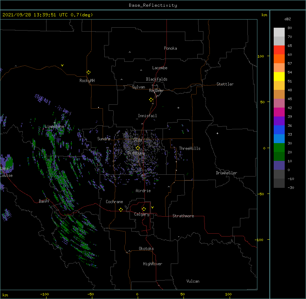Viewport: 306px width, 299px height.
Task: Click the Blackfalds label
Action: coord(157,79)
